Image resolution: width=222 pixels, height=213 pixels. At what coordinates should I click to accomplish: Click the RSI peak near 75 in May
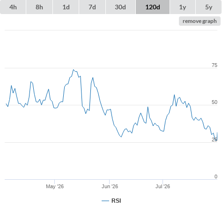click(x=74, y=70)
